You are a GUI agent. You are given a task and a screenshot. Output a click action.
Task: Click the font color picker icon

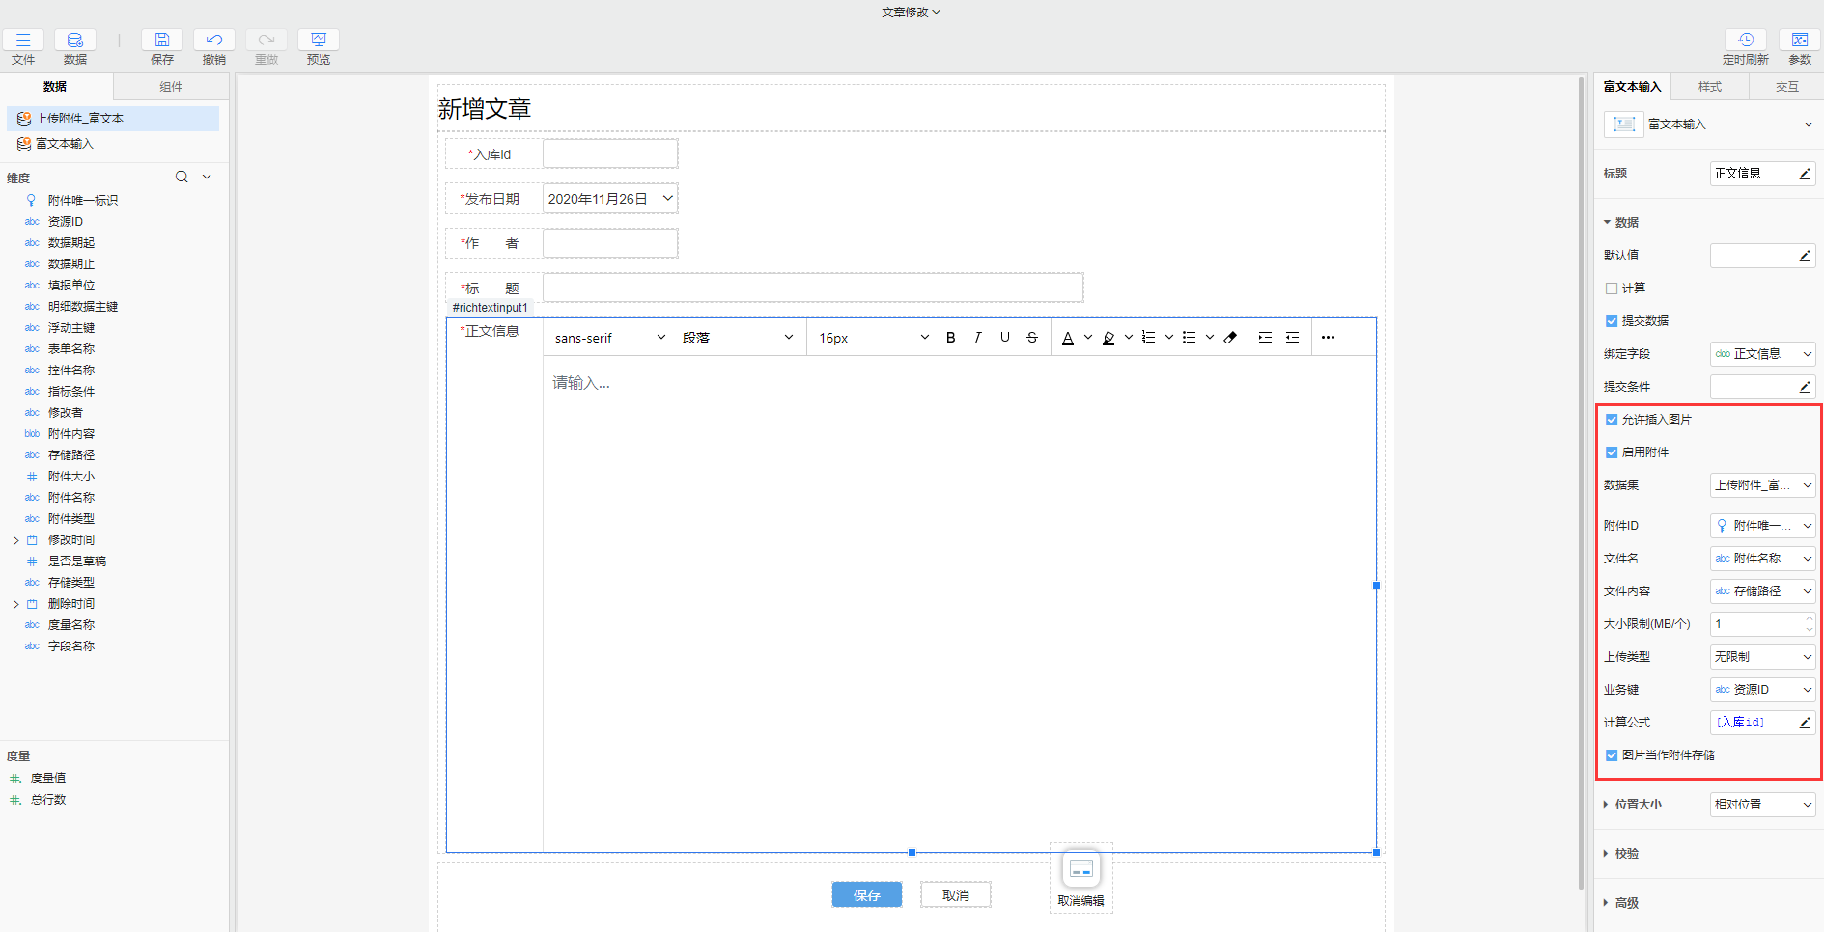pyautogui.click(x=1068, y=338)
